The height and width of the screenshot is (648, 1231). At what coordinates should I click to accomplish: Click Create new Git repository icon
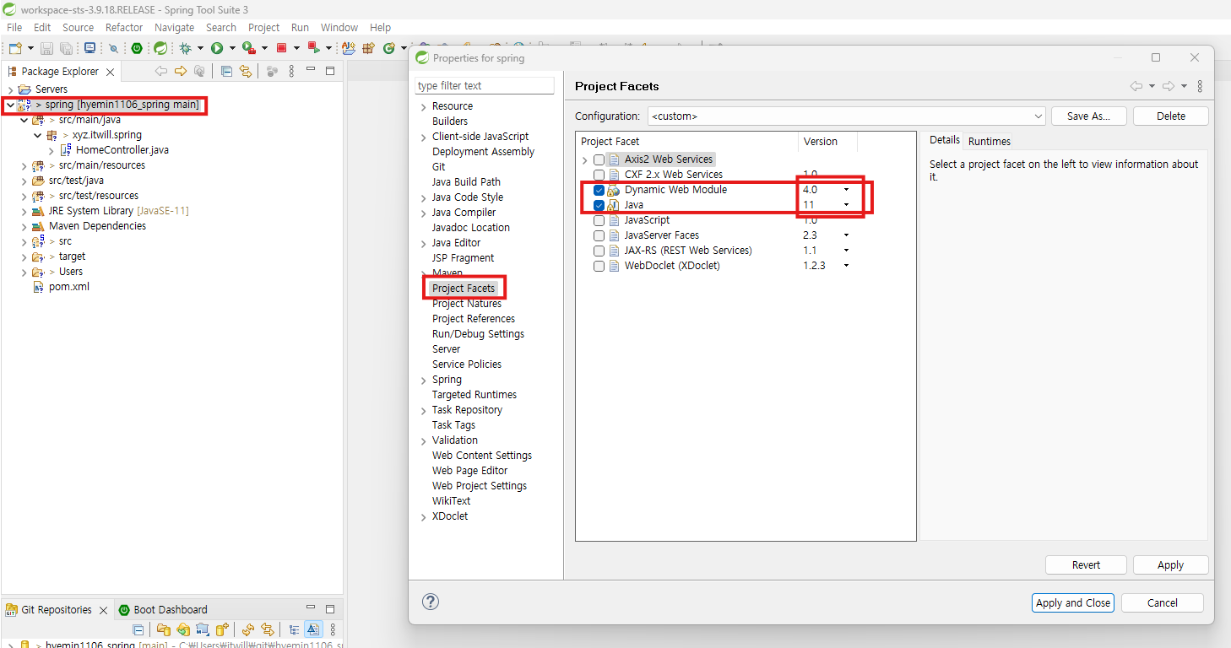point(222,629)
